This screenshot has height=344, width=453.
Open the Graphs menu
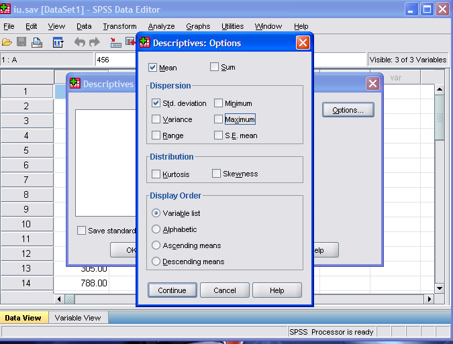(x=198, y=26)
